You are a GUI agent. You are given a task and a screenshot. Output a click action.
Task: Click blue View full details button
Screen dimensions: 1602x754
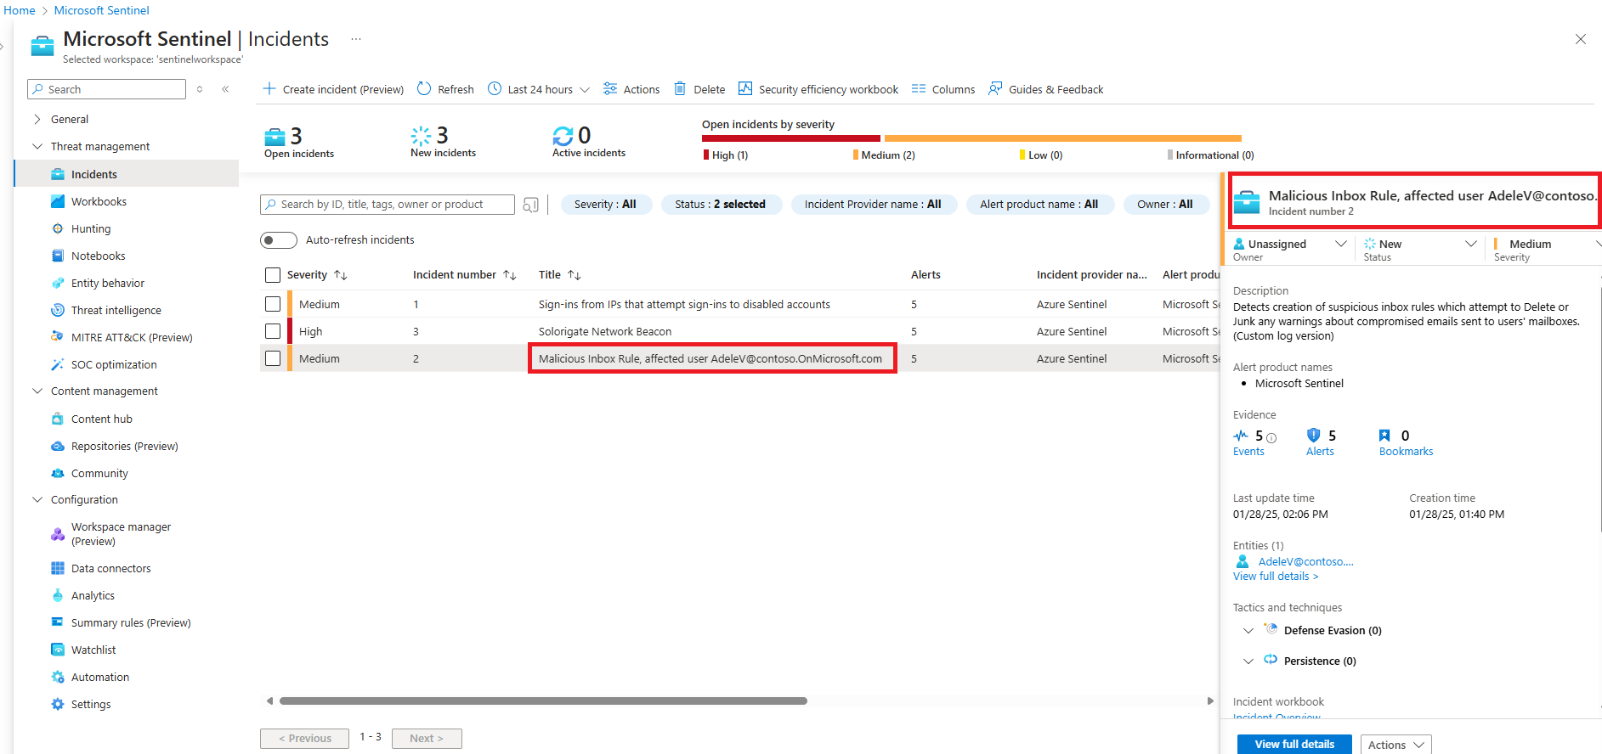point(1294,745)
